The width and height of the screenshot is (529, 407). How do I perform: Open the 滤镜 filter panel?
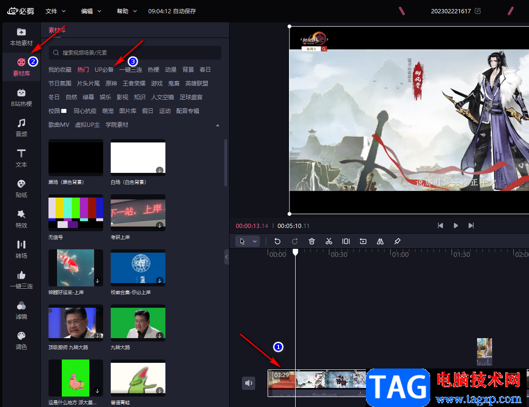(21, 310)
